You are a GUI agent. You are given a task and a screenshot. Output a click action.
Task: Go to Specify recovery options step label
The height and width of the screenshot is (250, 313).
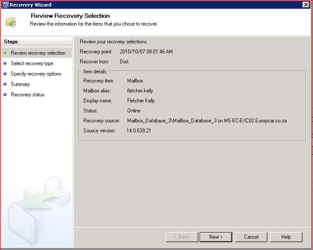click(x=36, y=74)
